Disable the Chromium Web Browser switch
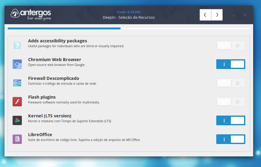 231,64
